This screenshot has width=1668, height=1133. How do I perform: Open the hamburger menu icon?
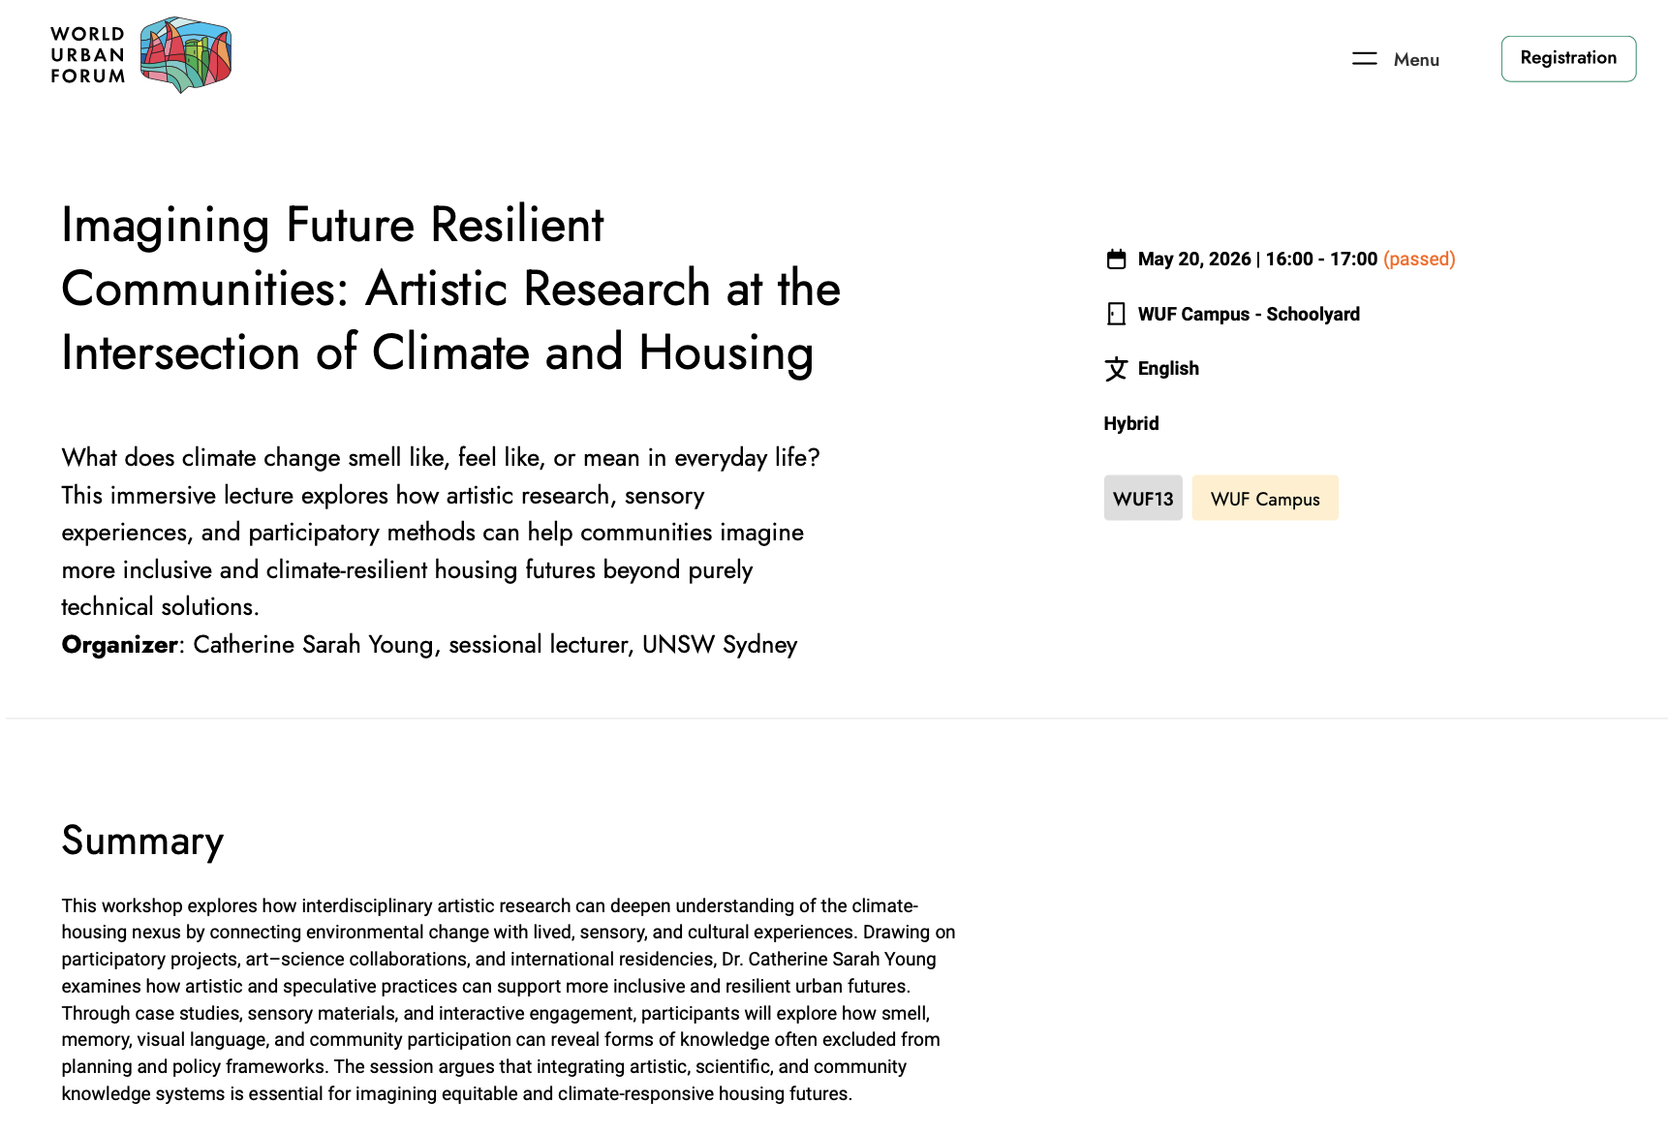(1364, 59)
